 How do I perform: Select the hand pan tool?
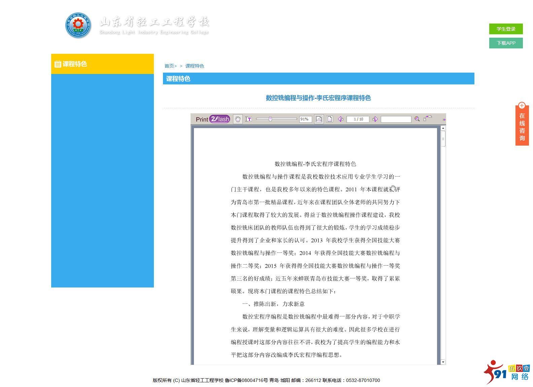tap(238, 119)
